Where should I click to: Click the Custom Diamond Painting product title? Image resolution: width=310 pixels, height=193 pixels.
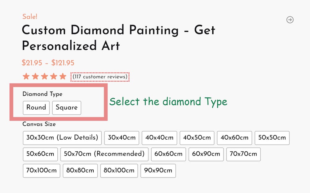(x=118, y=30)
